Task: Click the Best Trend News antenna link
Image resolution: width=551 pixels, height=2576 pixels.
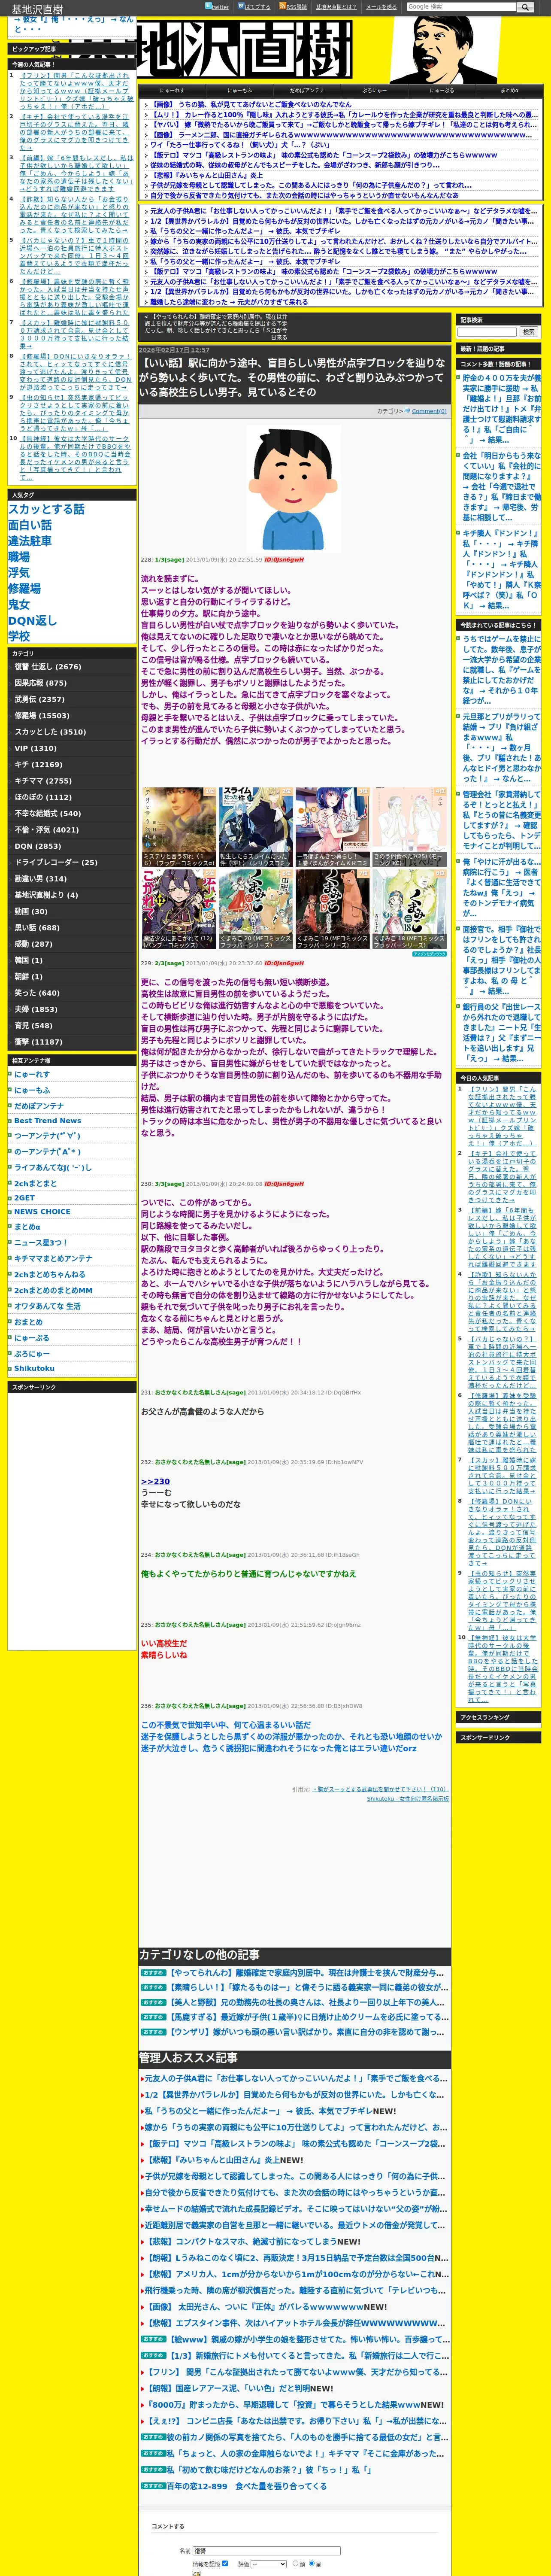Action: [47, 1120]
